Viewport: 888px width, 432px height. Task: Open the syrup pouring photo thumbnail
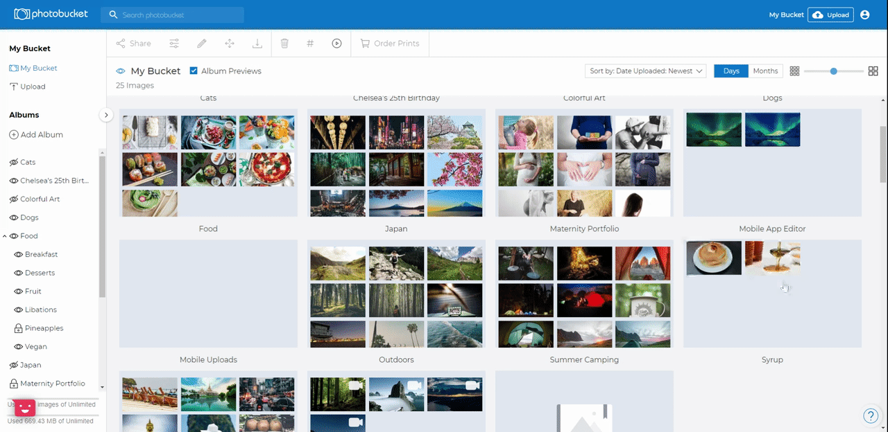[x=773, y=258]
